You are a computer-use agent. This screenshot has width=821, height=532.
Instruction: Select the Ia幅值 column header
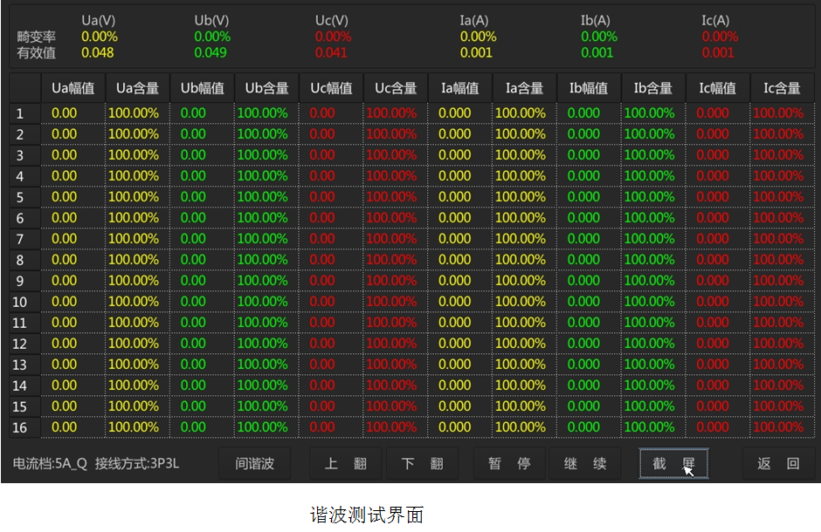tap(460, 88)
